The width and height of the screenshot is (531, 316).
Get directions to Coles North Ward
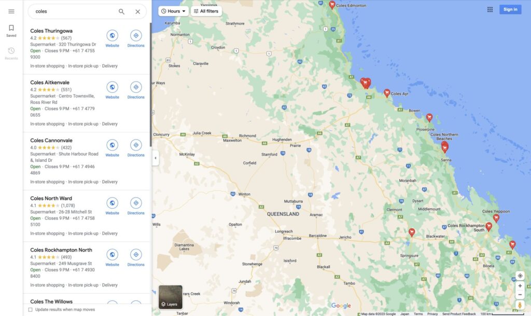click(x=136, y=206)
